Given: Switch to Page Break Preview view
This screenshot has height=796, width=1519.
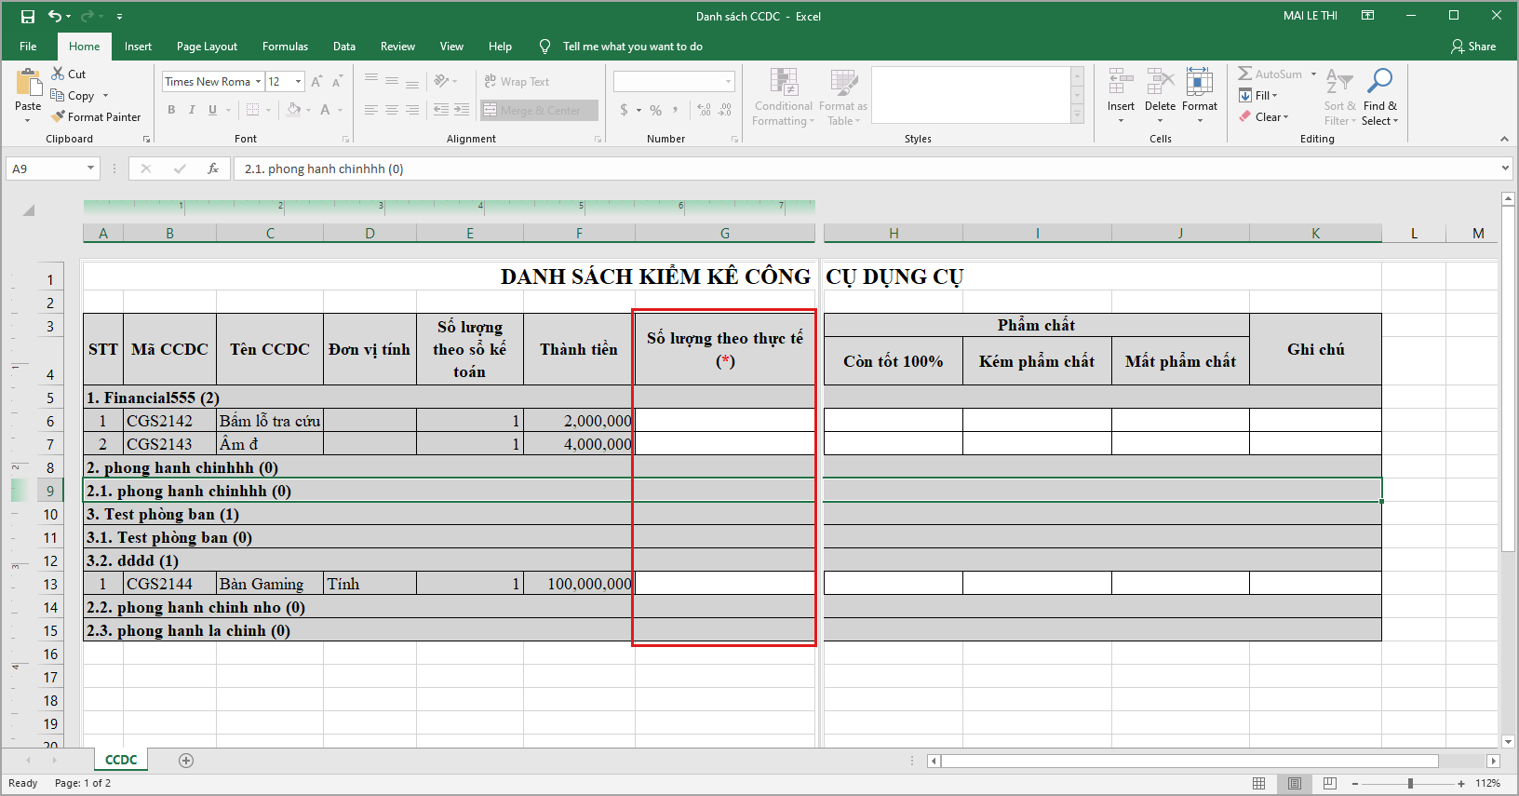Looking at the screenshot, I should [1330, 783].
